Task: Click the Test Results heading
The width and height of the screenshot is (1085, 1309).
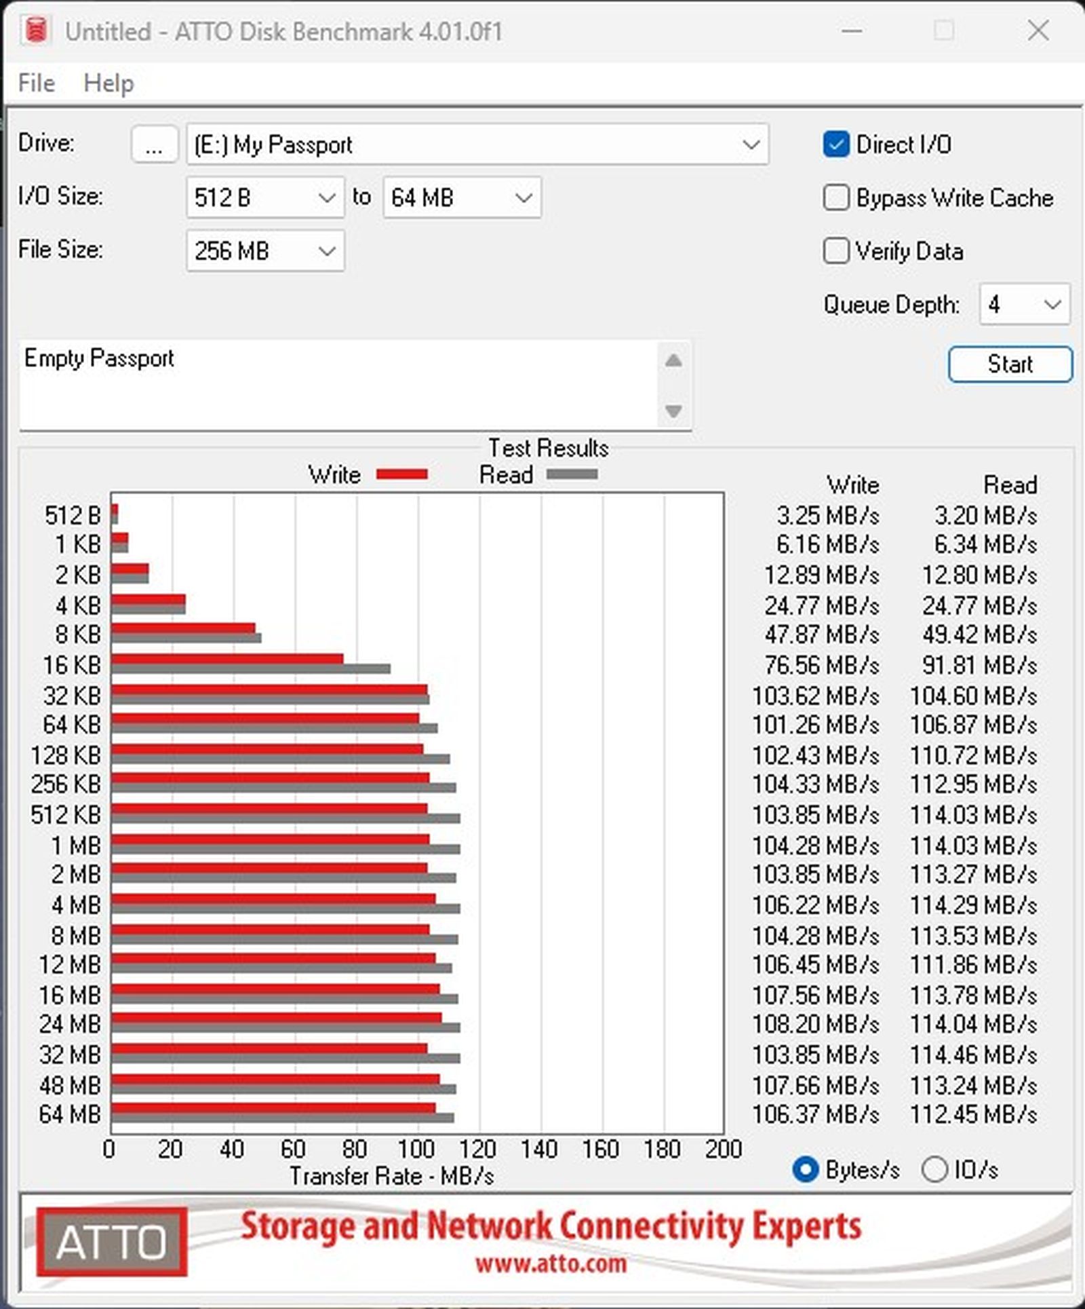Action: (549, 448)
